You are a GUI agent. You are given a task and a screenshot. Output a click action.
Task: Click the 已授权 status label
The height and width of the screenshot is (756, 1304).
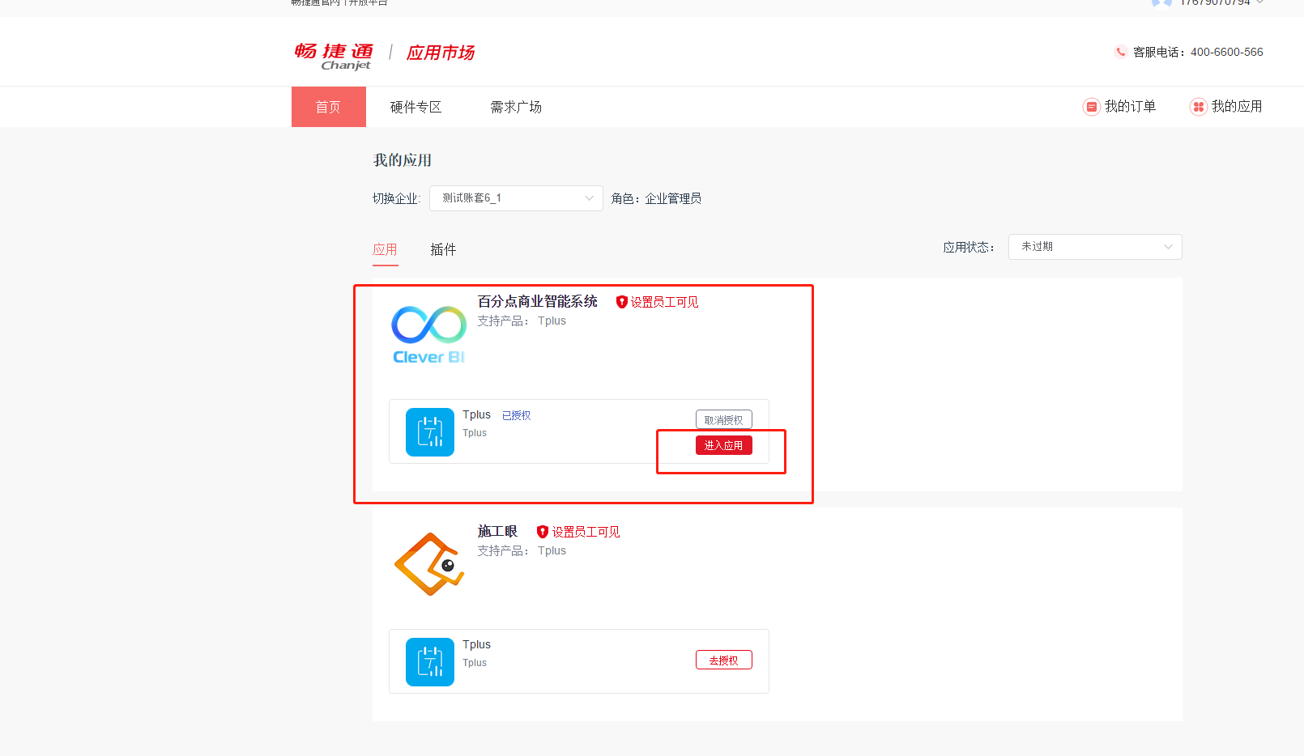pyautogui.click(x=516, y=415)
